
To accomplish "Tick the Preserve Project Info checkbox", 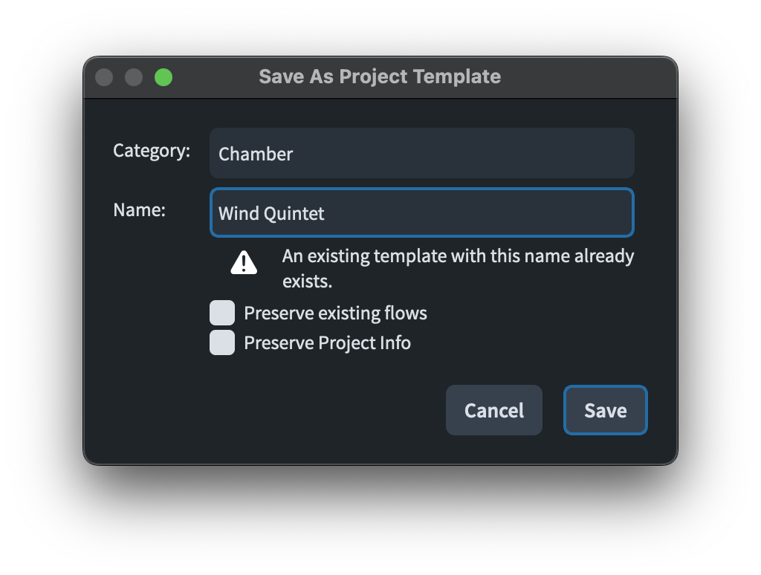I will click(222, 342).
